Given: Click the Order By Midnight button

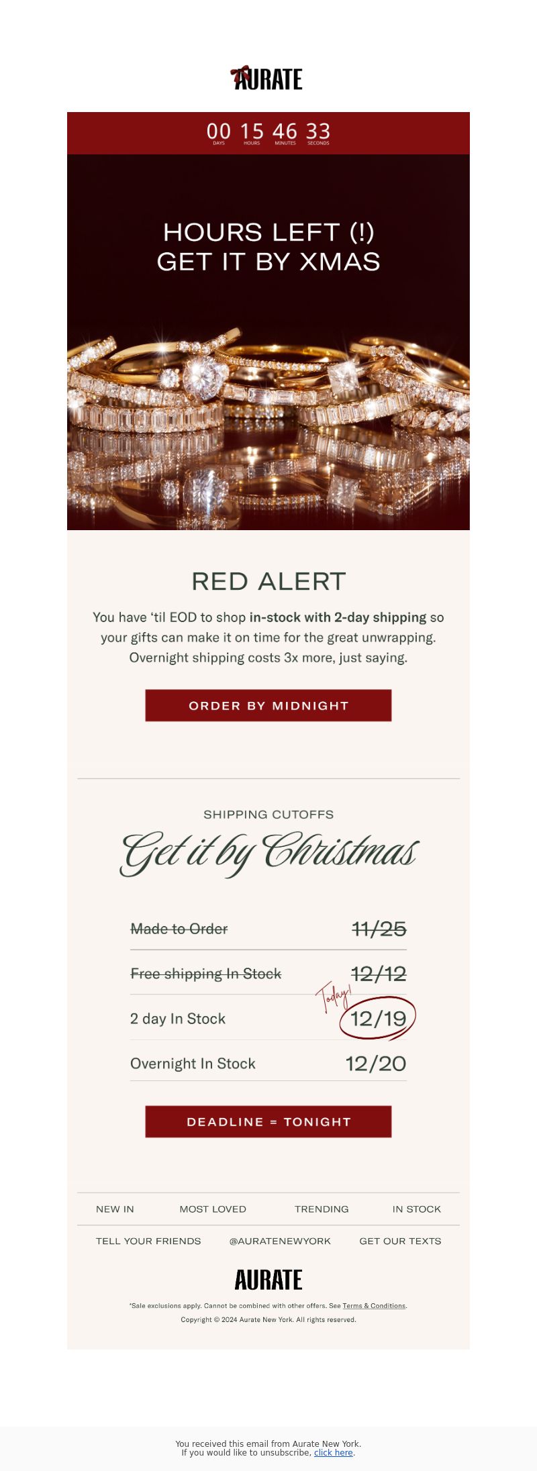Looking at the screenshot, I should pyautogui.click(x=268, y=705).
